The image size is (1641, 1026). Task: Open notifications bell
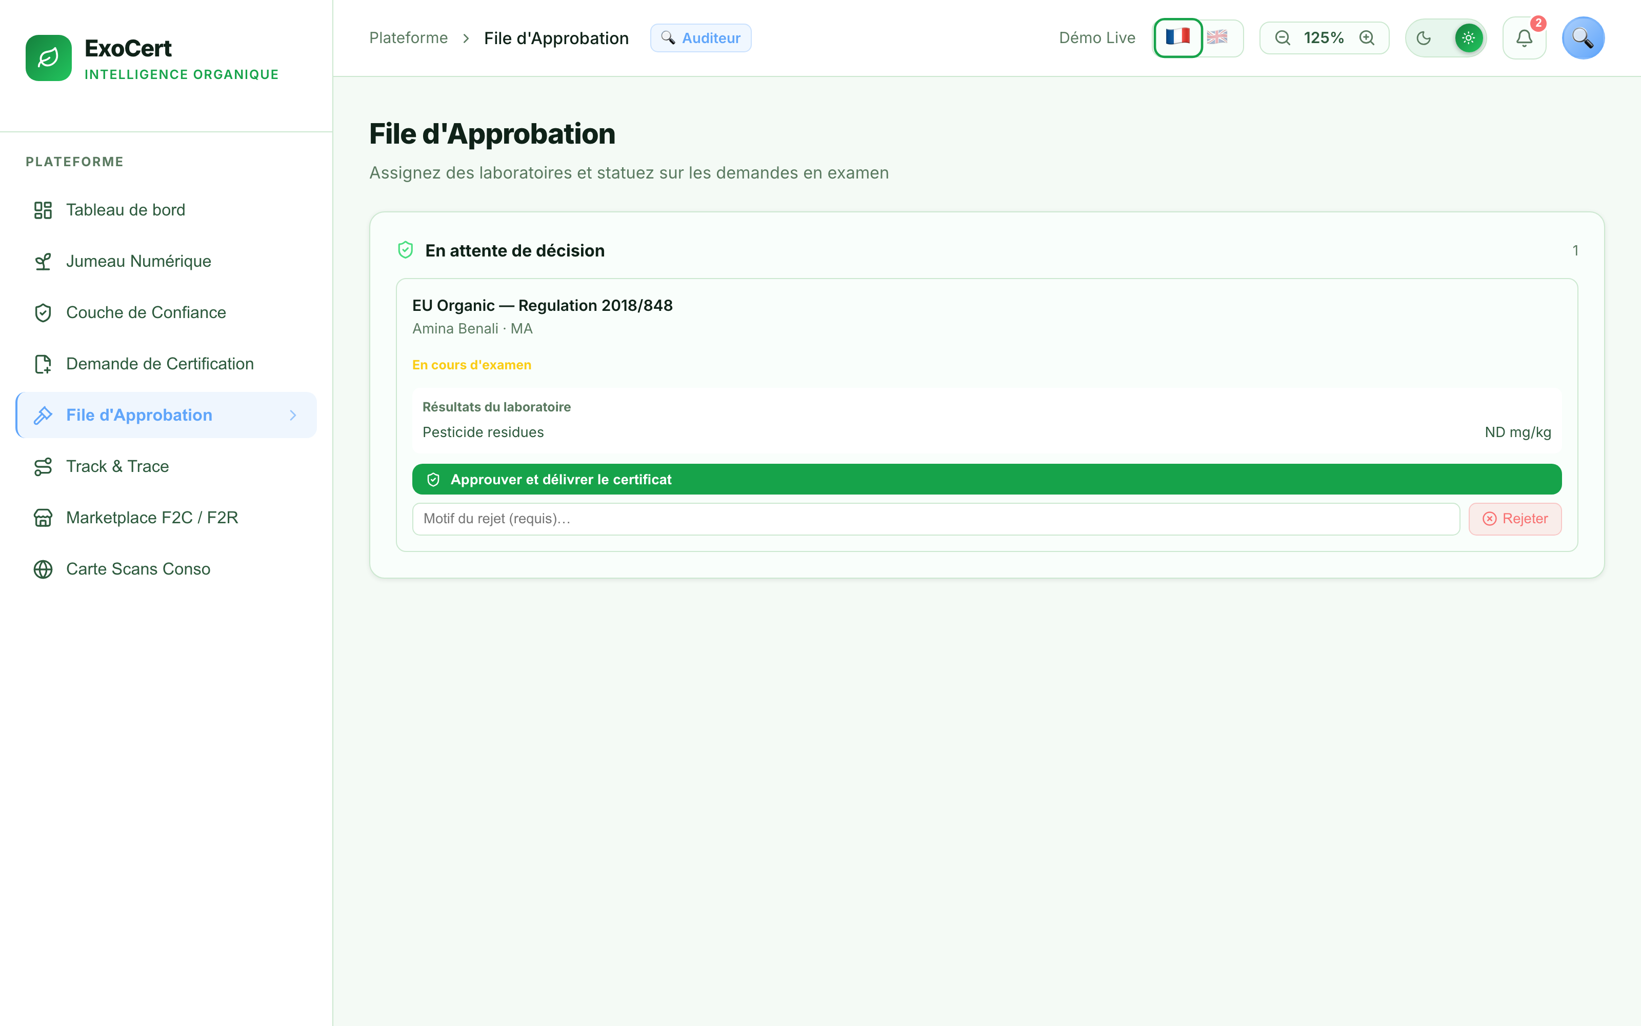(x=1524, y=38)
